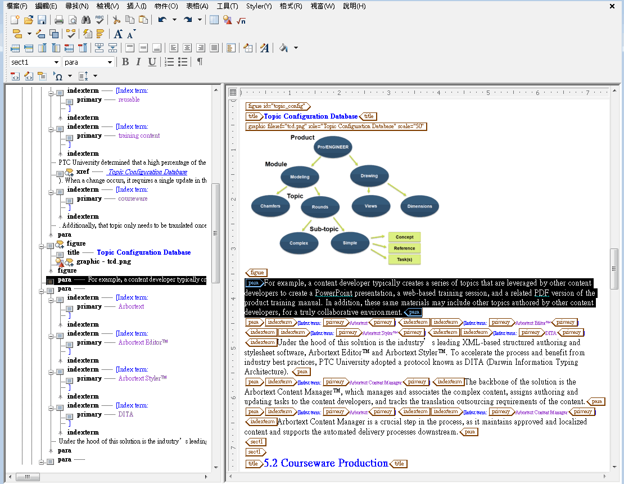Run the ABC spell check icon

[x=100, y=20]
